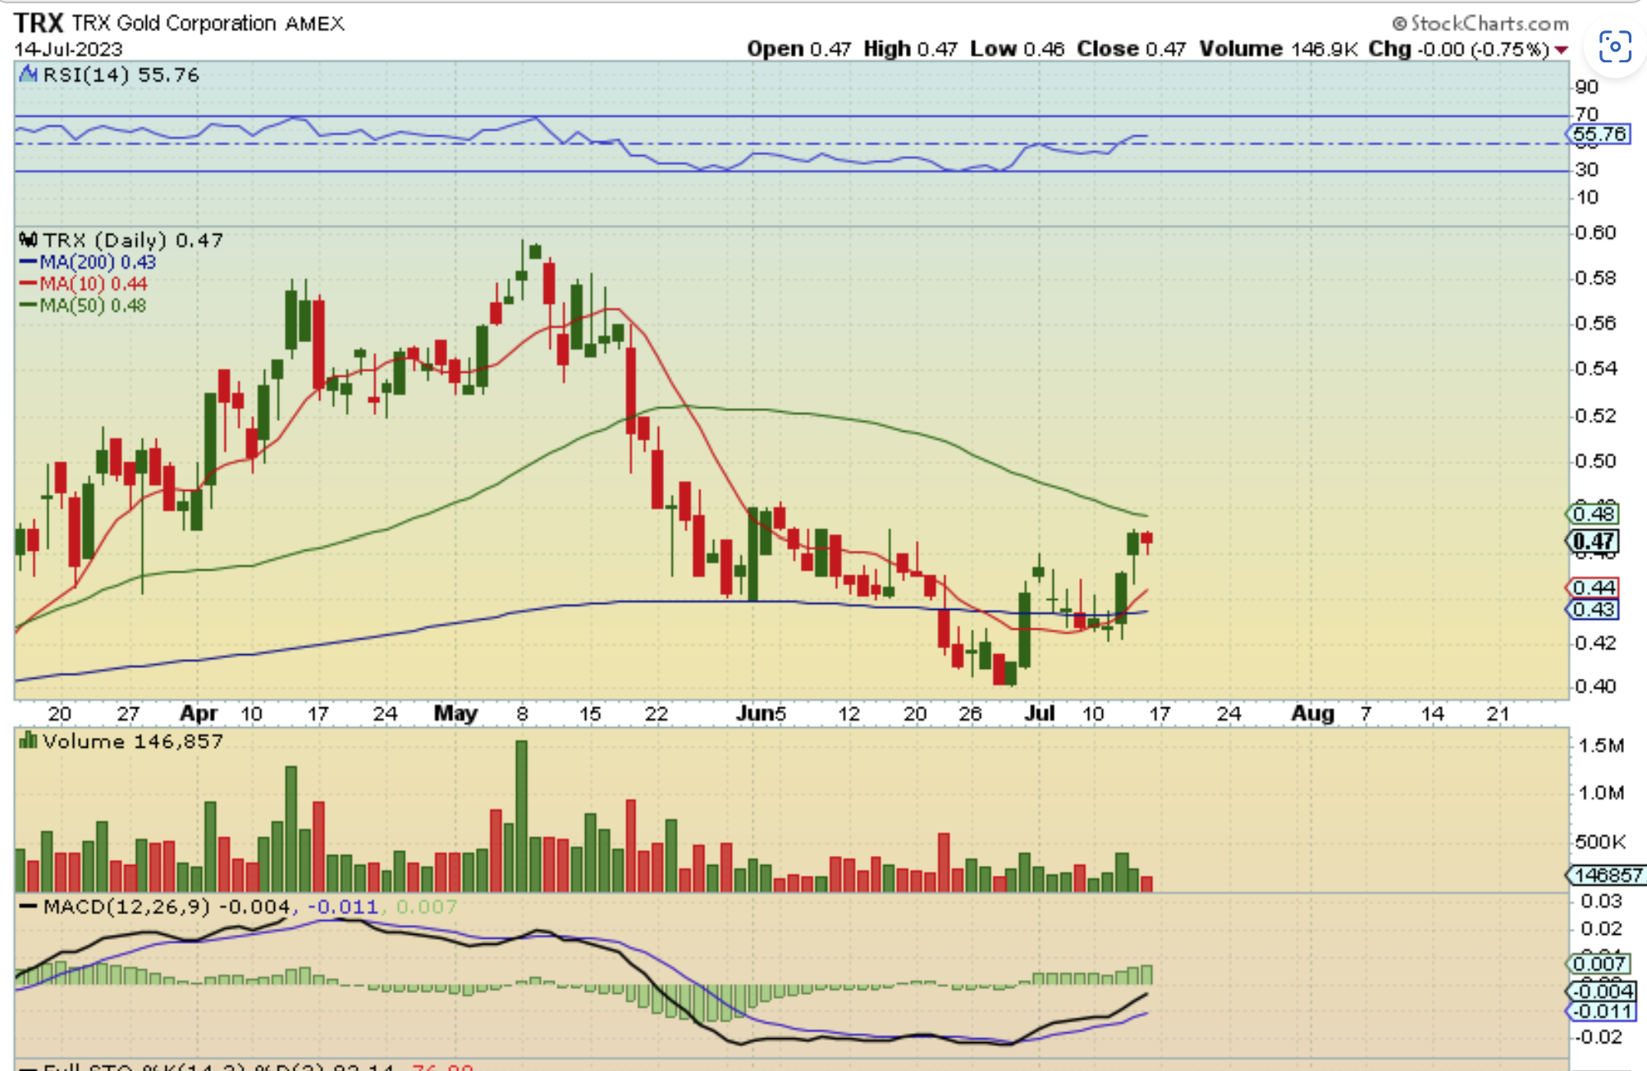Image resolution: width=1647 pixels, height=1071 pixels.
Task: Click the 55.76 RSI value tag
Action: (x=1599, y=134)
